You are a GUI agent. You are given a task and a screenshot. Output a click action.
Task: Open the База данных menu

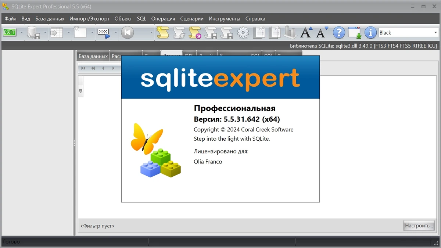(50, 19)
